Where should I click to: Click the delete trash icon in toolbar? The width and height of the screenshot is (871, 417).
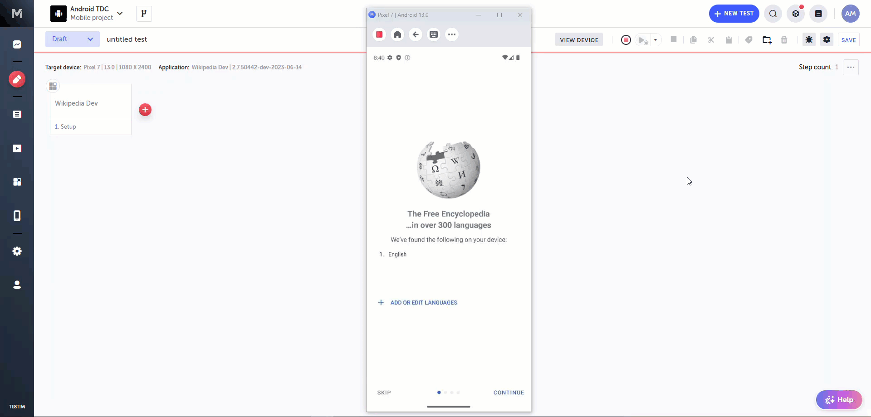[x=784, y=40]
